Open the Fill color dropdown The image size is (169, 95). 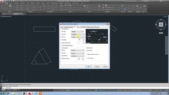[x=78, y=37]
